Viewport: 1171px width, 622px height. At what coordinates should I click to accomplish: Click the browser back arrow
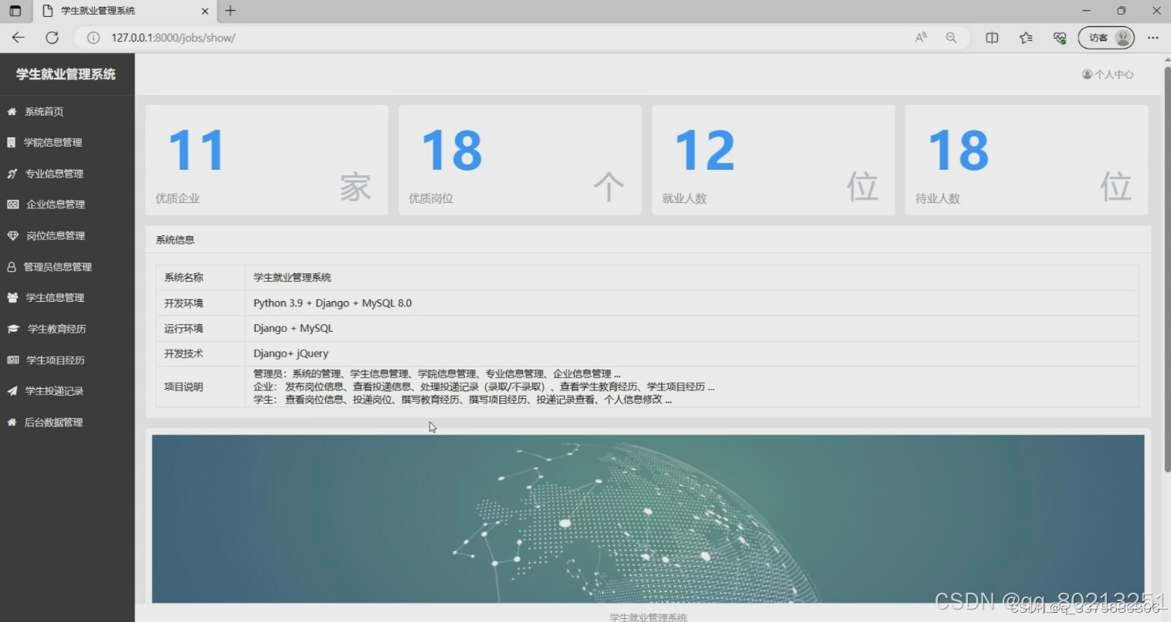[x=19, y=37]
